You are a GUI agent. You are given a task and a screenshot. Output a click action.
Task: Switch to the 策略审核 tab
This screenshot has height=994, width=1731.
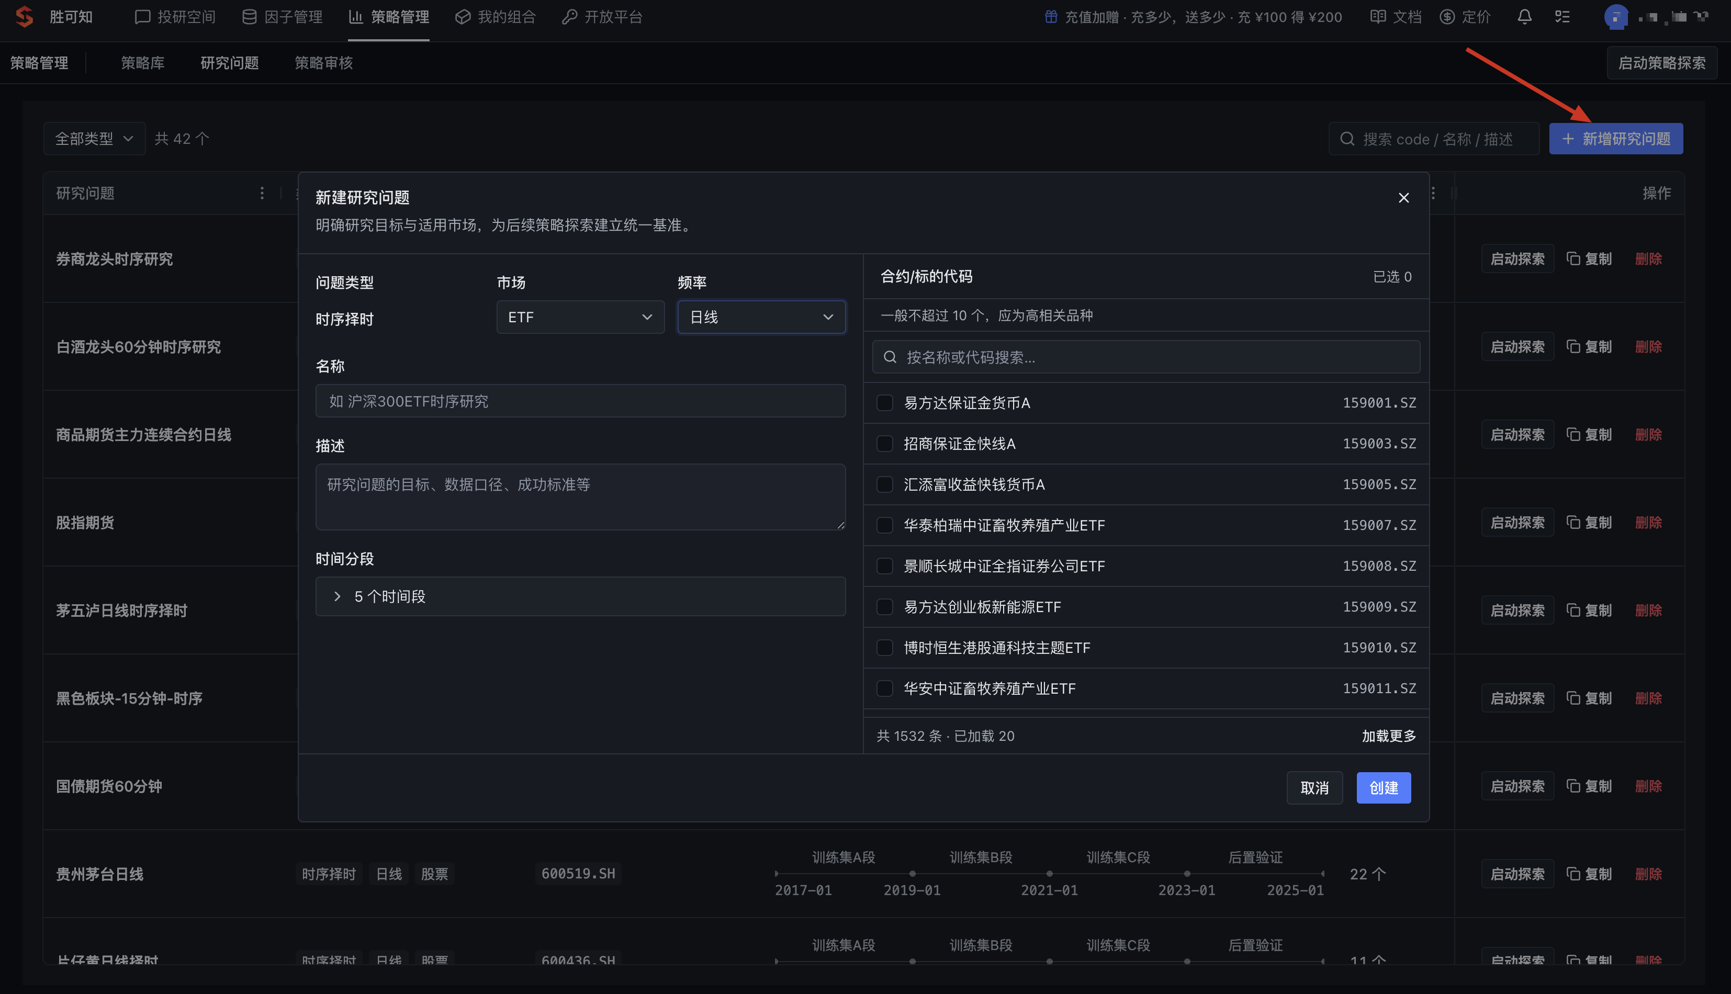pos(324,63)
